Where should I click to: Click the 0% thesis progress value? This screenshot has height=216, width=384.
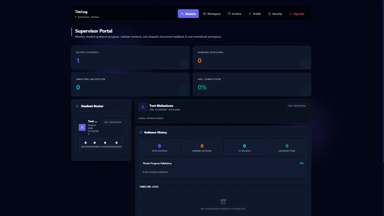[x=302, y=163]
